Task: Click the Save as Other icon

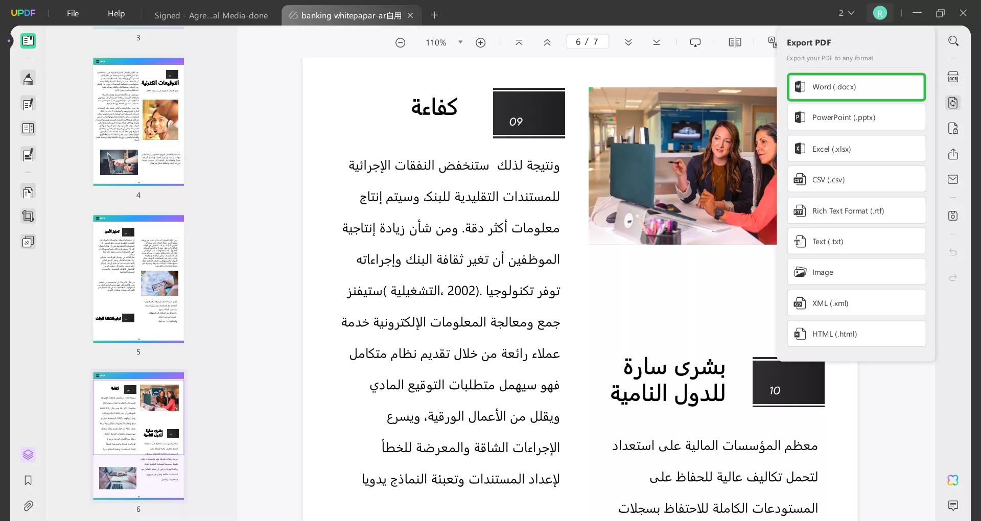Action: click(x=953, y=216)
